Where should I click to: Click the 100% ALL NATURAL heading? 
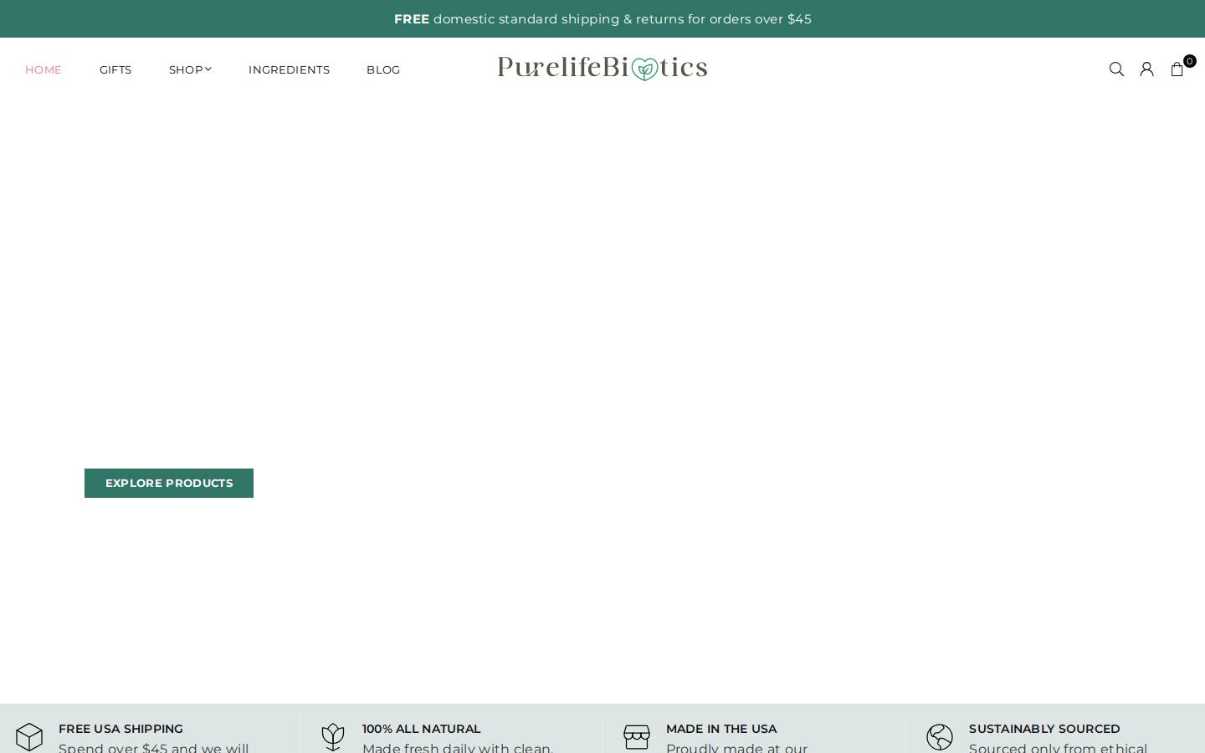coord(422,729)
